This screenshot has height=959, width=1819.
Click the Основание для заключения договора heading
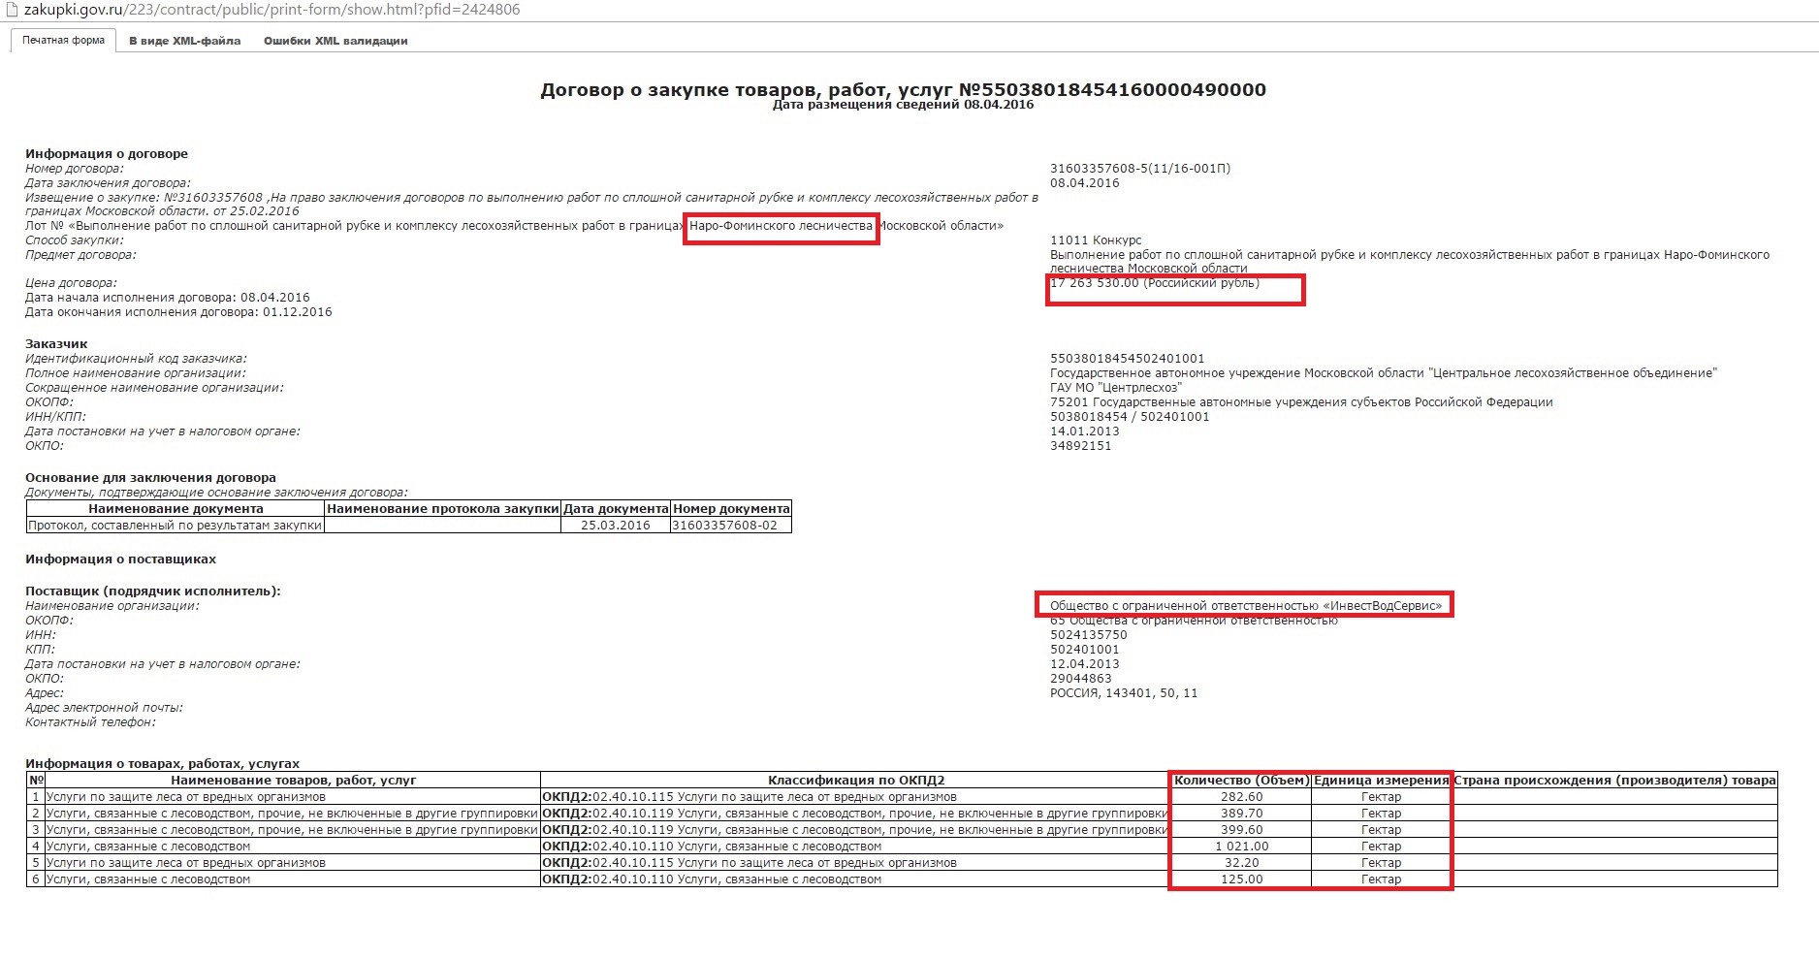click(x=150, y=477)
